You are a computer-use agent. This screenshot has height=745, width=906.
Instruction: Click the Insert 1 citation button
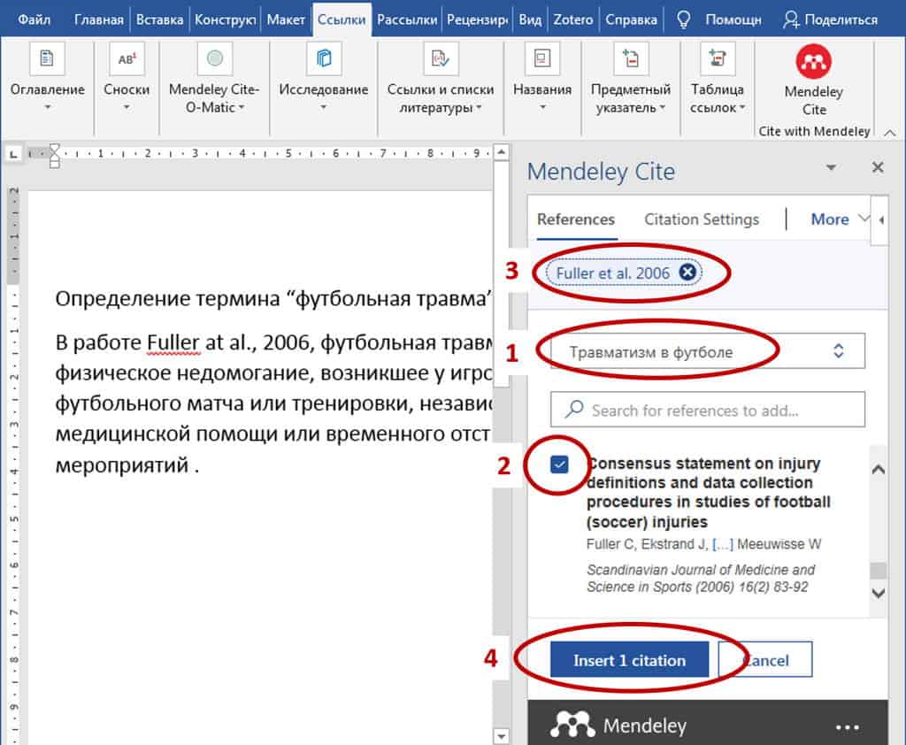[x=629, y=659]
